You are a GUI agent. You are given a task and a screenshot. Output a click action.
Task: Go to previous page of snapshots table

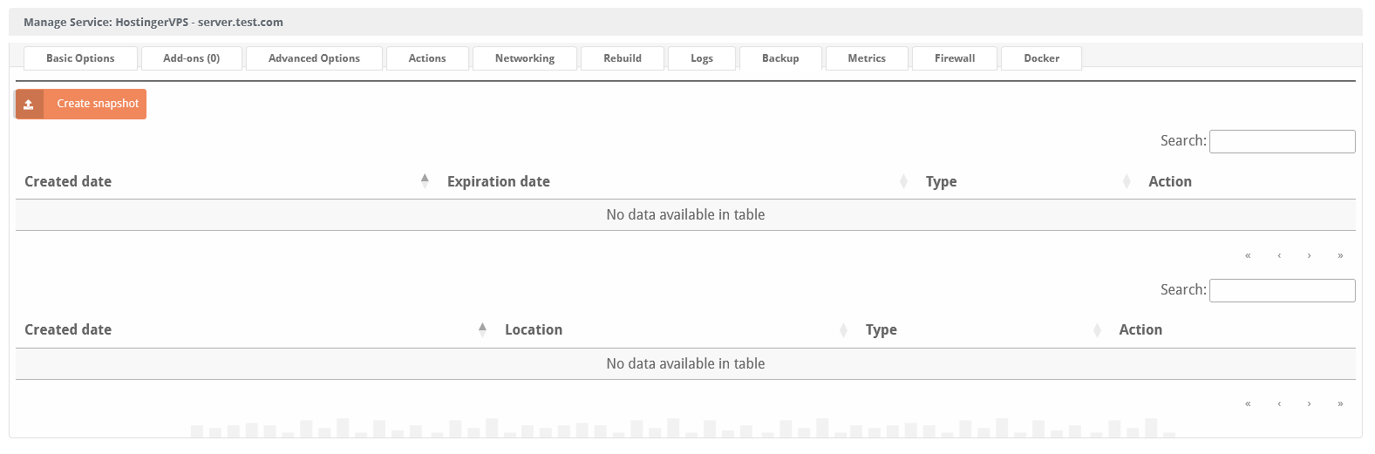point(1279,255)
